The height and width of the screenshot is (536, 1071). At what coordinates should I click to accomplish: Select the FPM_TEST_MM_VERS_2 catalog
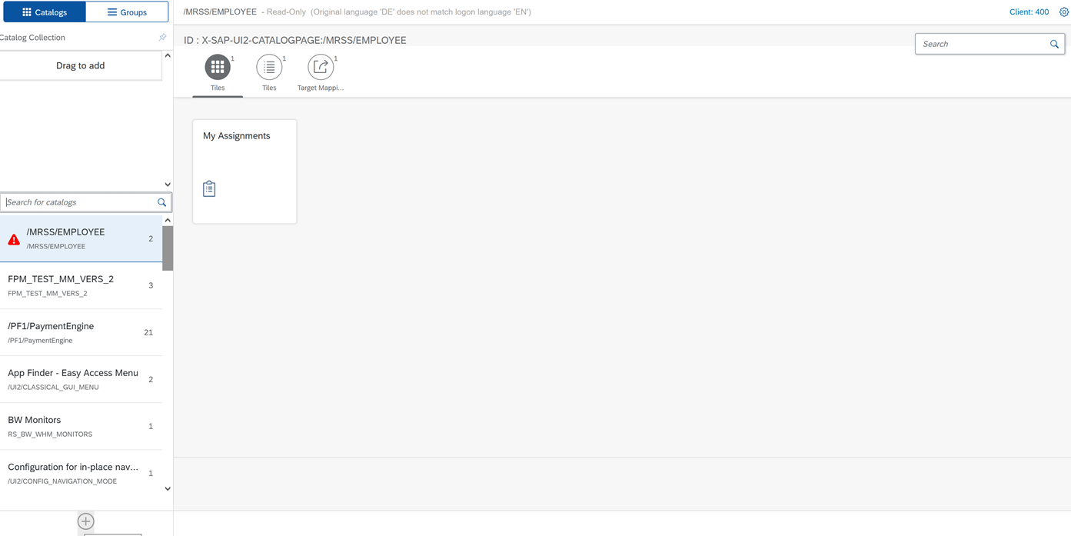pyautogui.click(x=81, y=285)
